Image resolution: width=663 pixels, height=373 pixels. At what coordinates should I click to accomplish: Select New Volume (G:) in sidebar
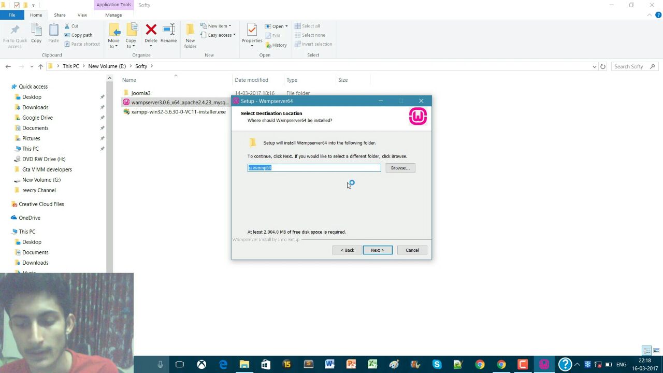point(41,180)
